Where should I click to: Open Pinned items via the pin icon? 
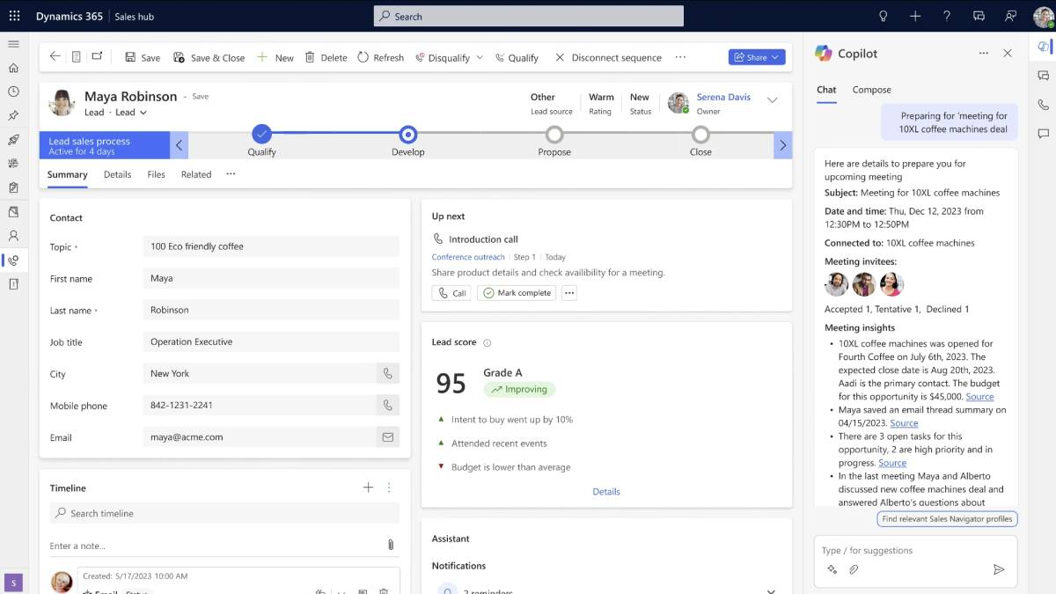click(14, 115)
